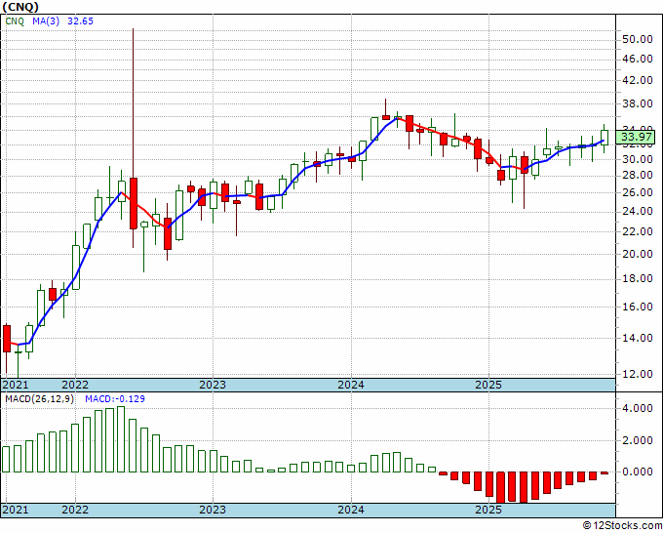
Task: Click 2024 on the MACD panel time axis
Action: [351, 510]
